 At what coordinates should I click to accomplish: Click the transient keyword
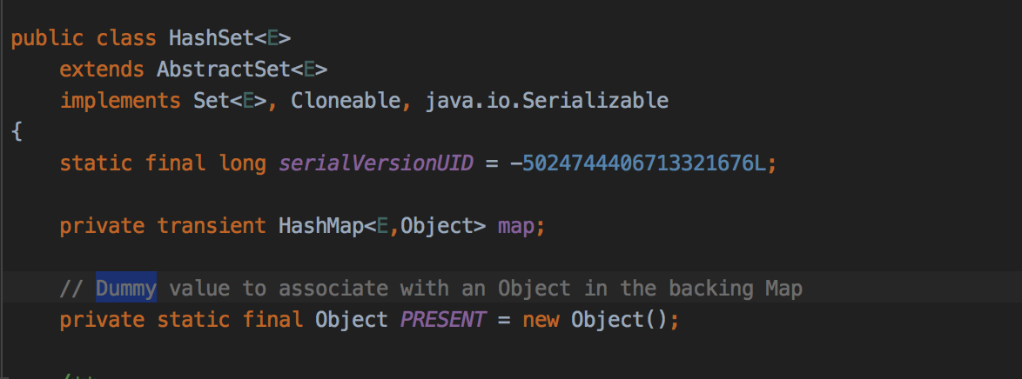click(x=212, y=226)
